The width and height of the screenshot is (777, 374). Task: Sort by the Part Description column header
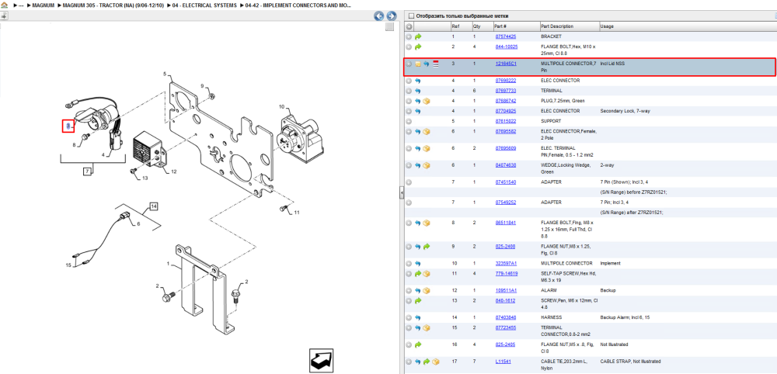click(x=557, y=26)
